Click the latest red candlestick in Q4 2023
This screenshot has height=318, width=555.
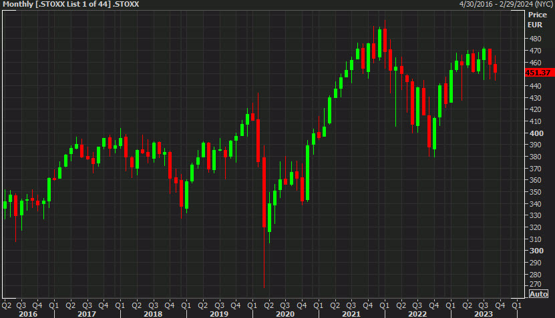[495, 68]
